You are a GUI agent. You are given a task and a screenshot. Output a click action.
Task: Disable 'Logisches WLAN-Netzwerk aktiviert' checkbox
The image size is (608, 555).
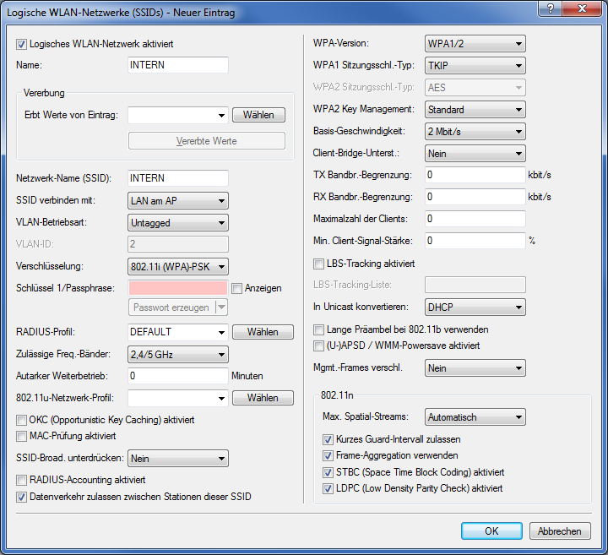[x=22, y=43]
